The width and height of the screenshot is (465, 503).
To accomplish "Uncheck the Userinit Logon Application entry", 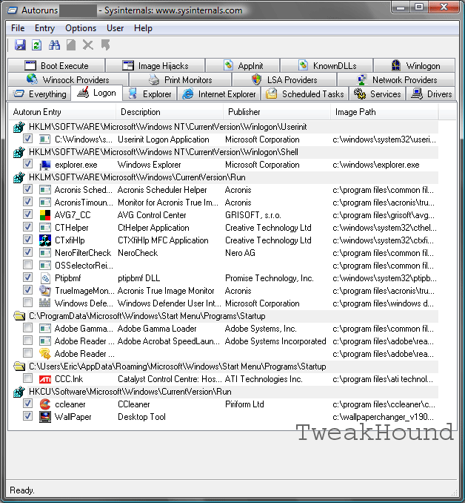I will pyautogui.click(x=28, y=139).
